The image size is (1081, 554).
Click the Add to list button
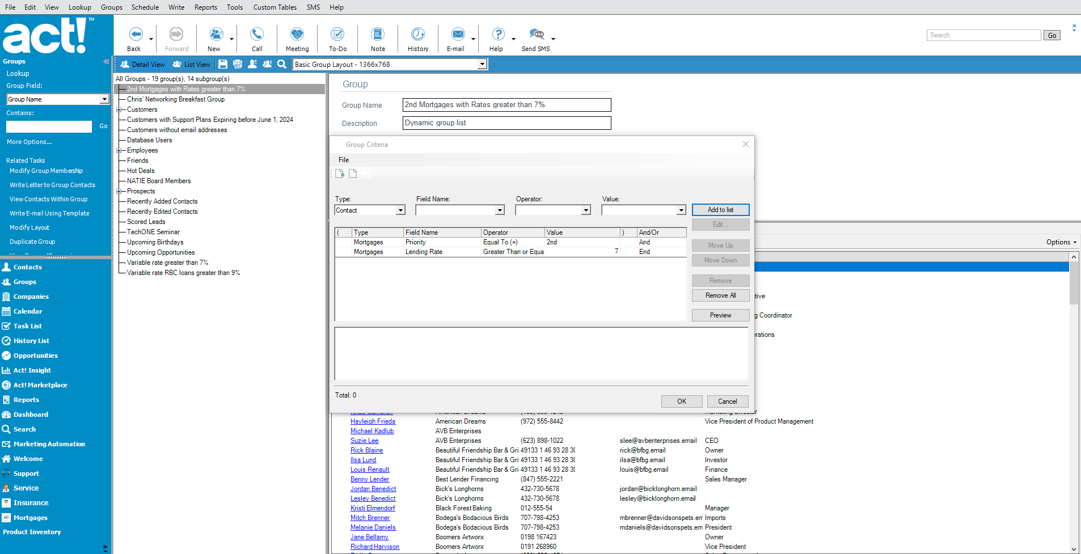[720, 210]
